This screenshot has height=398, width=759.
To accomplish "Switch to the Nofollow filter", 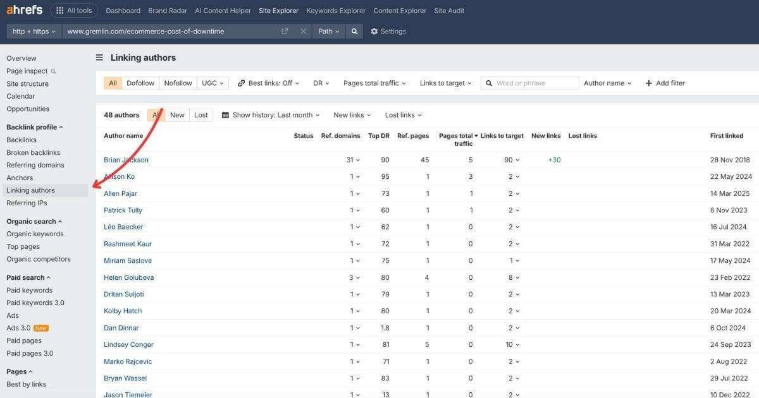I will click(x=178, y=83).
